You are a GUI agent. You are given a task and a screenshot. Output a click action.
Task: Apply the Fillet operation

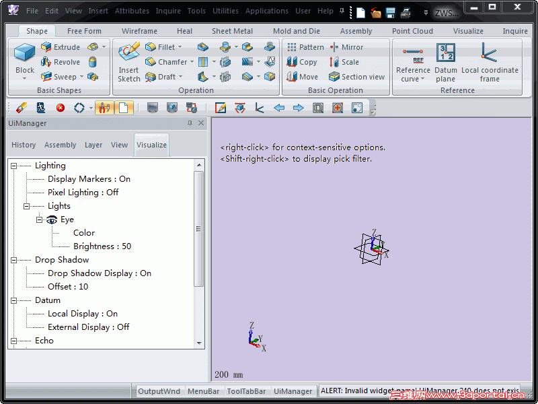[160, 47]
